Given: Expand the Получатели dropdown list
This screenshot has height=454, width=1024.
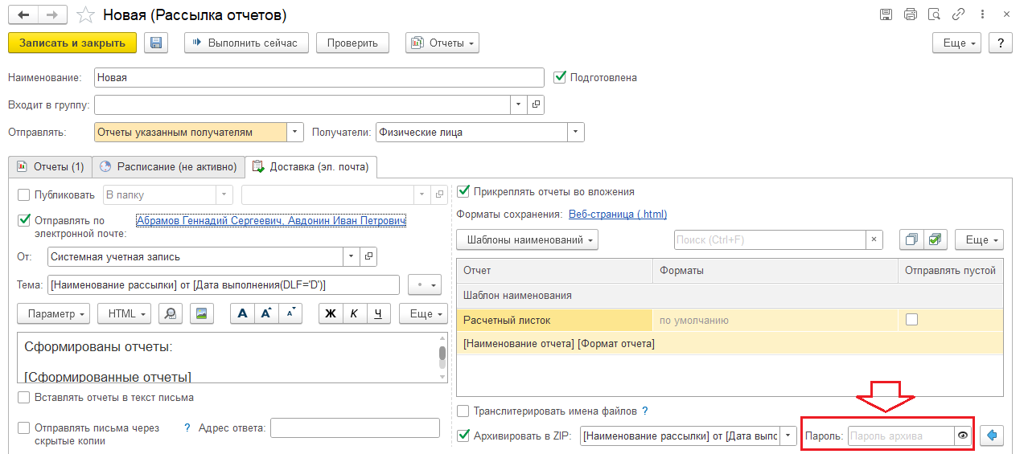Looking at the screenshot, I should point(576,133).
